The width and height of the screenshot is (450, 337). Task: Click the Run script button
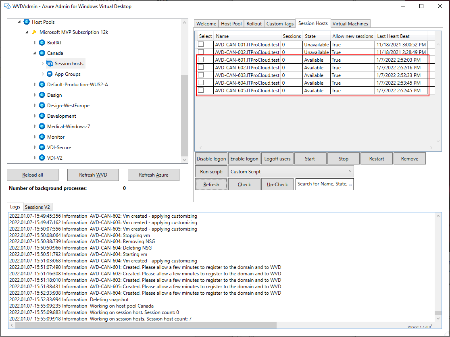click(x=211, y=171)
